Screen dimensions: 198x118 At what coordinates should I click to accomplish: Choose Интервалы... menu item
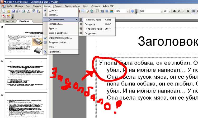tap(61, 24)
